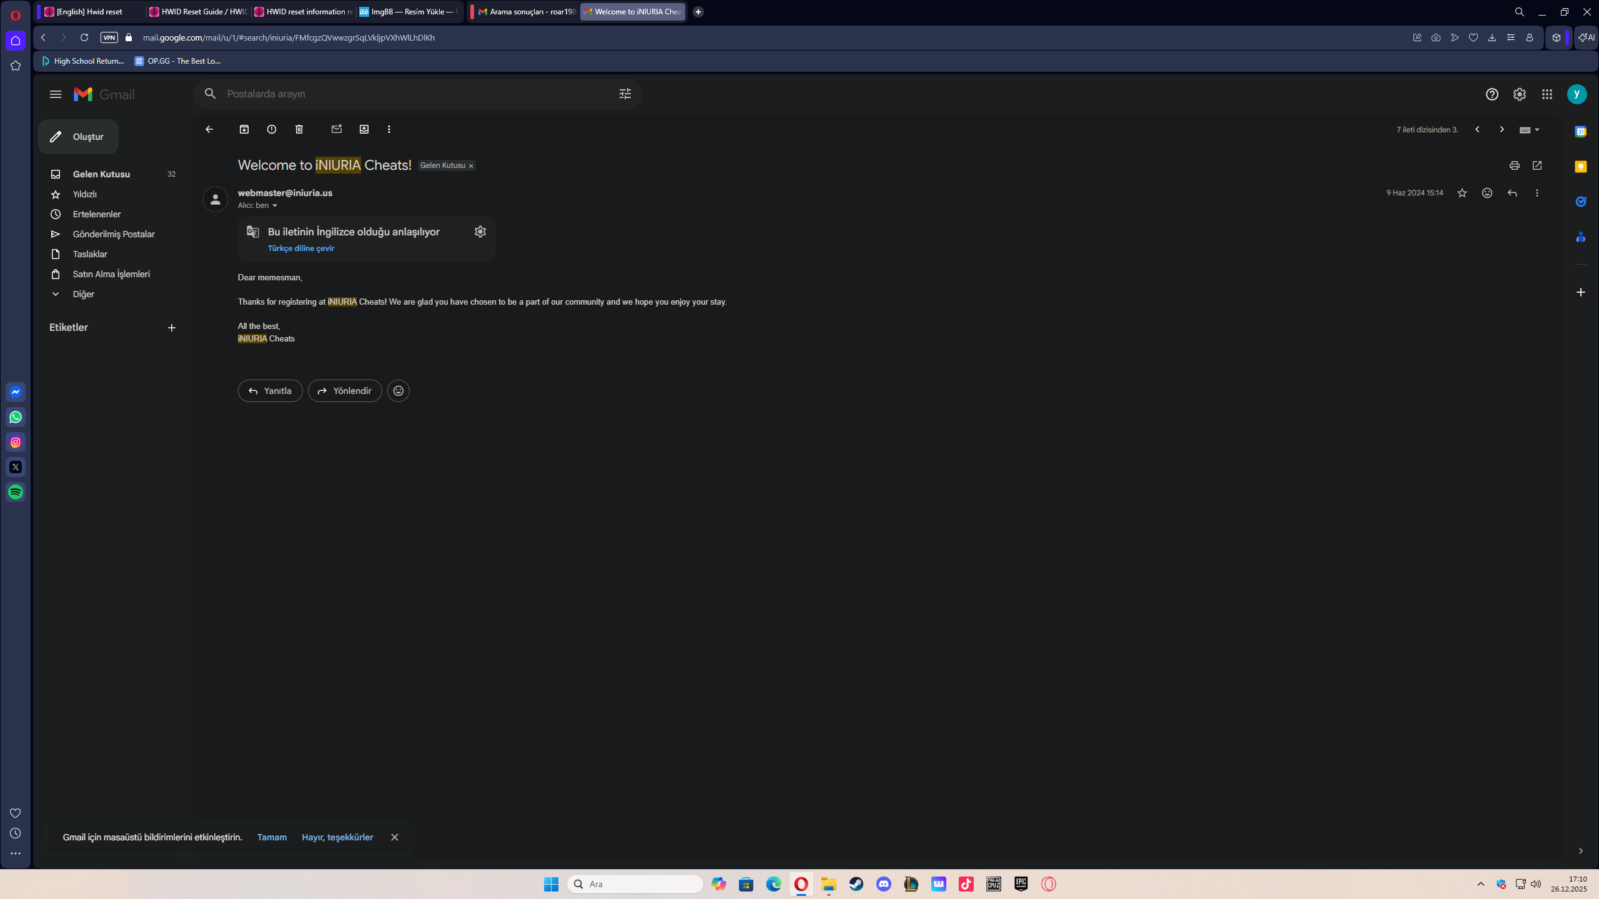Expand recipient details next to 'Alıcı: ben'

[275, 205]
